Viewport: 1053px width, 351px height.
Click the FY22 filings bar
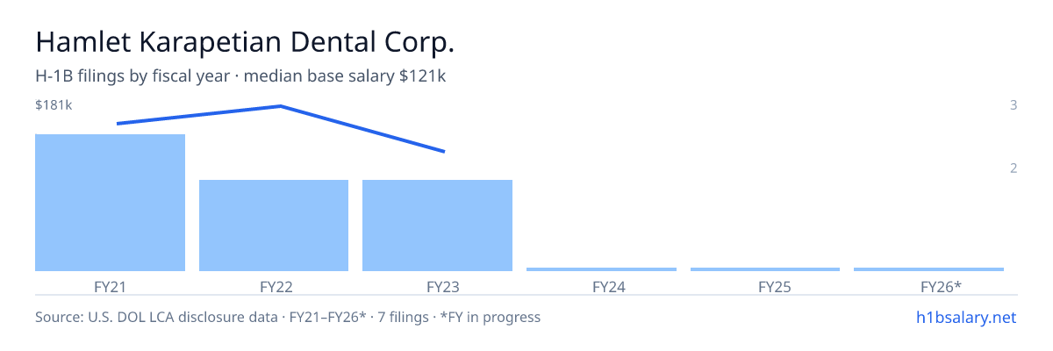(274, 226)
